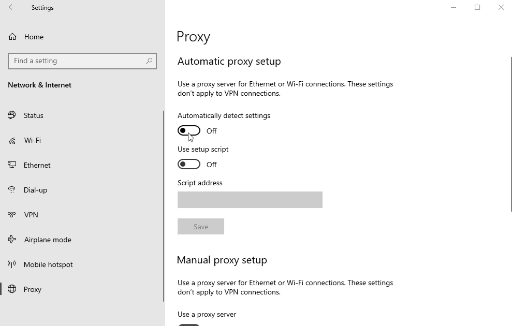
Task: Go to Ethernet settings
Action: [x=37, y=165]
